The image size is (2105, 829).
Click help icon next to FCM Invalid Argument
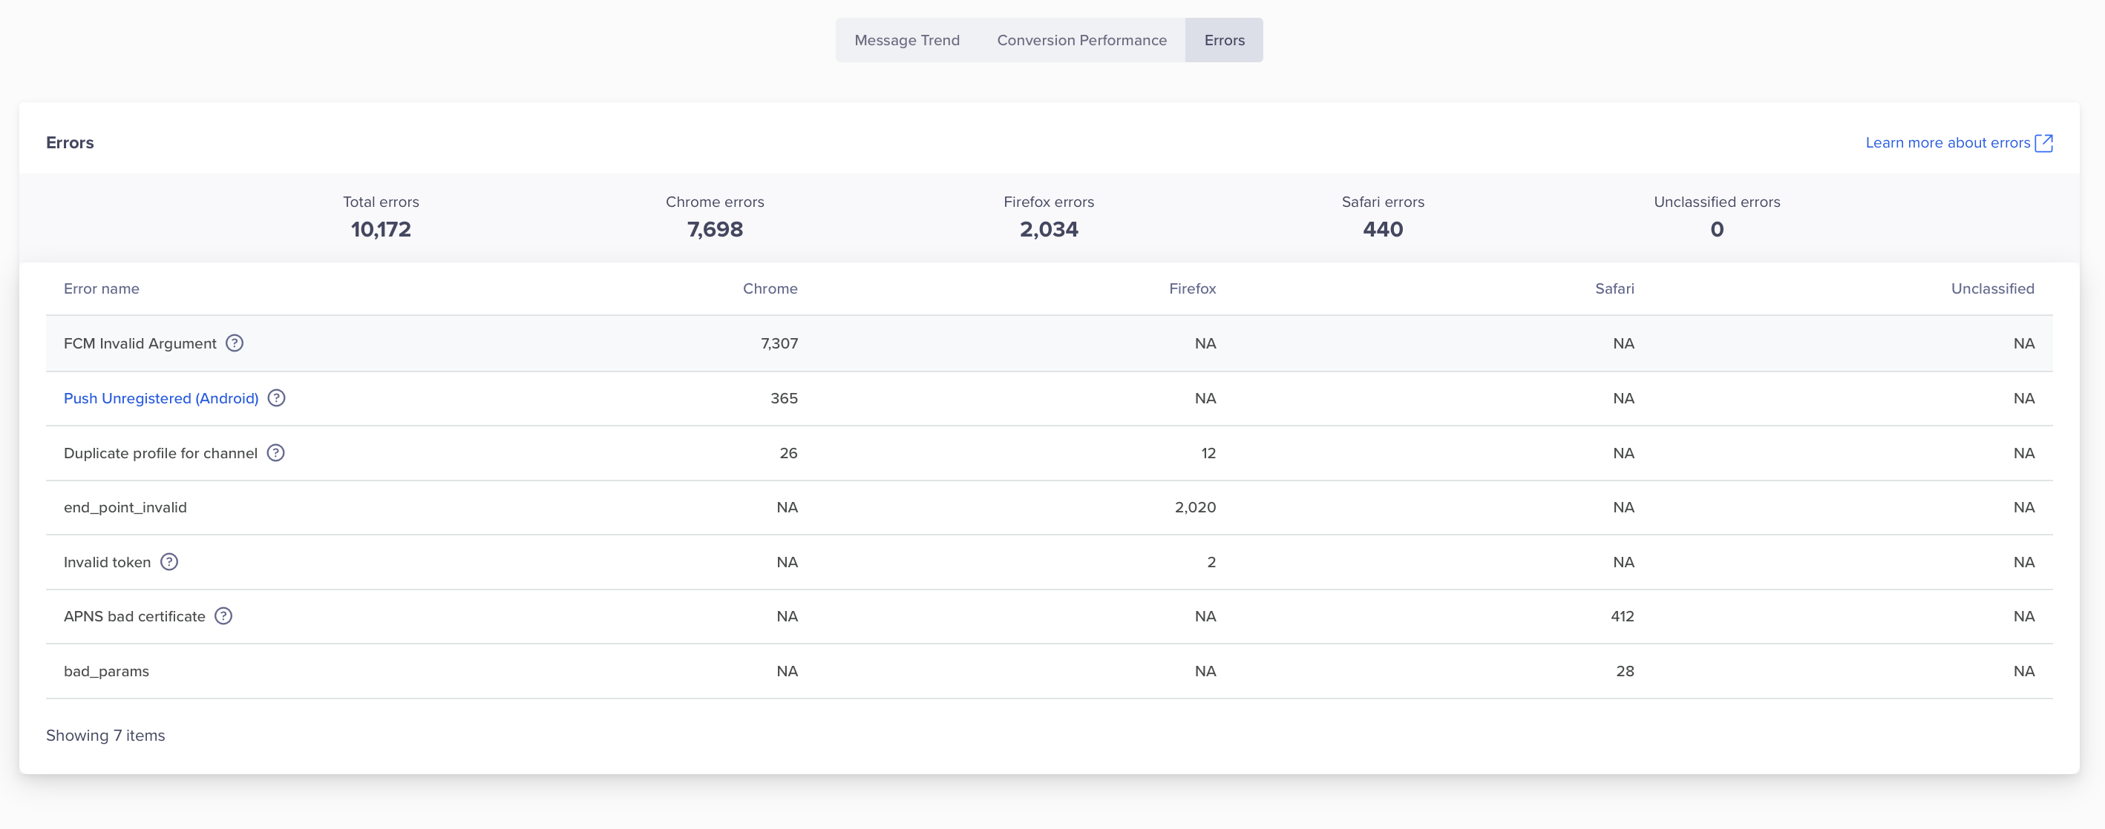tap(235, 343)
